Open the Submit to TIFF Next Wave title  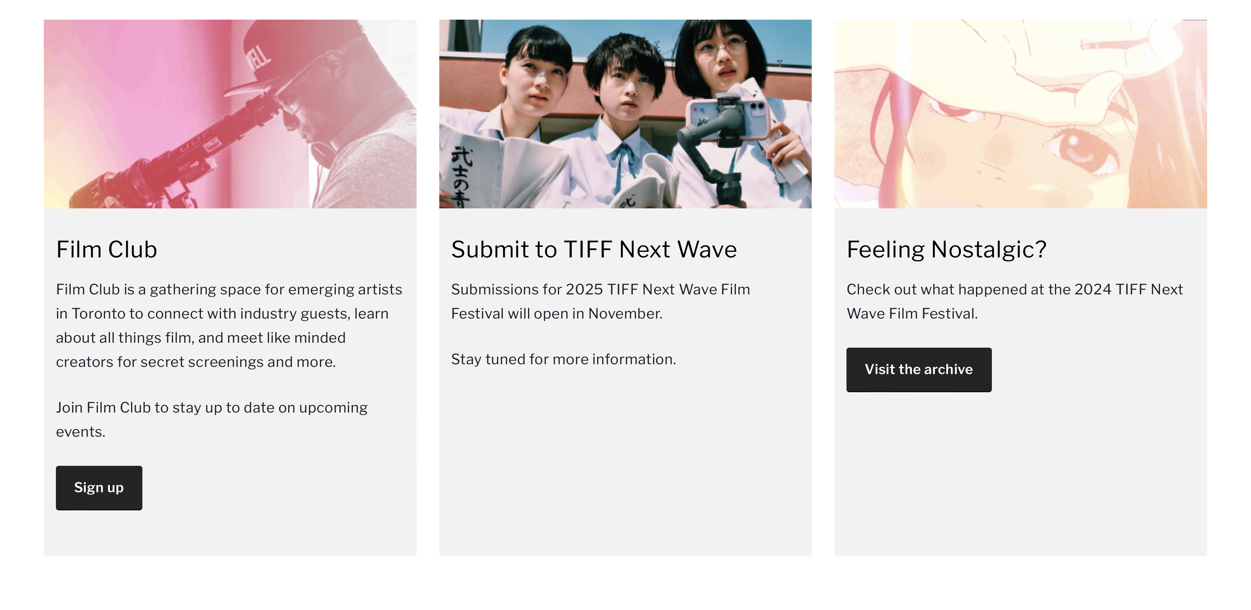point(593,250)
